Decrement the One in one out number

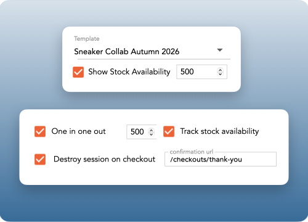click(152, 134)
